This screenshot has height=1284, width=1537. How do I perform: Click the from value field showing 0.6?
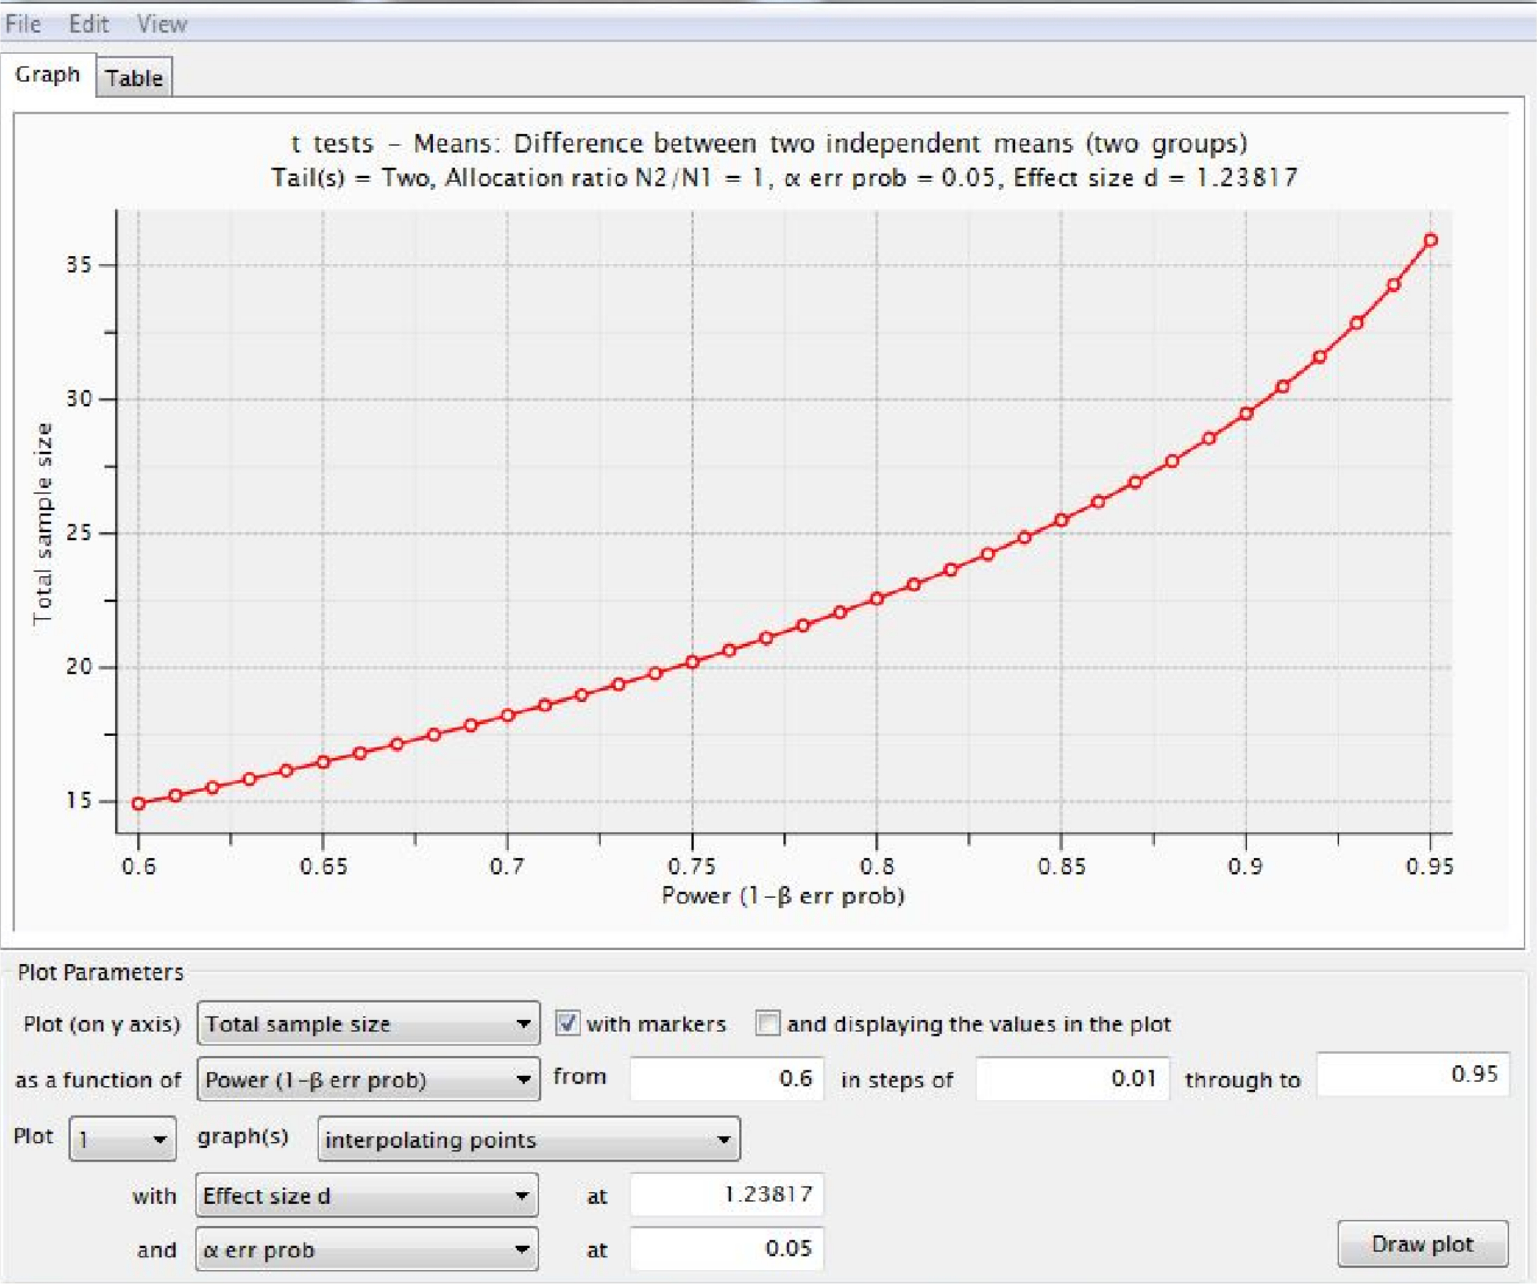(727, 1079)
